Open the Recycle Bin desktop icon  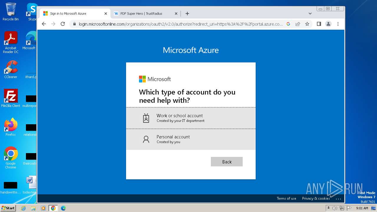click(11, 12)
